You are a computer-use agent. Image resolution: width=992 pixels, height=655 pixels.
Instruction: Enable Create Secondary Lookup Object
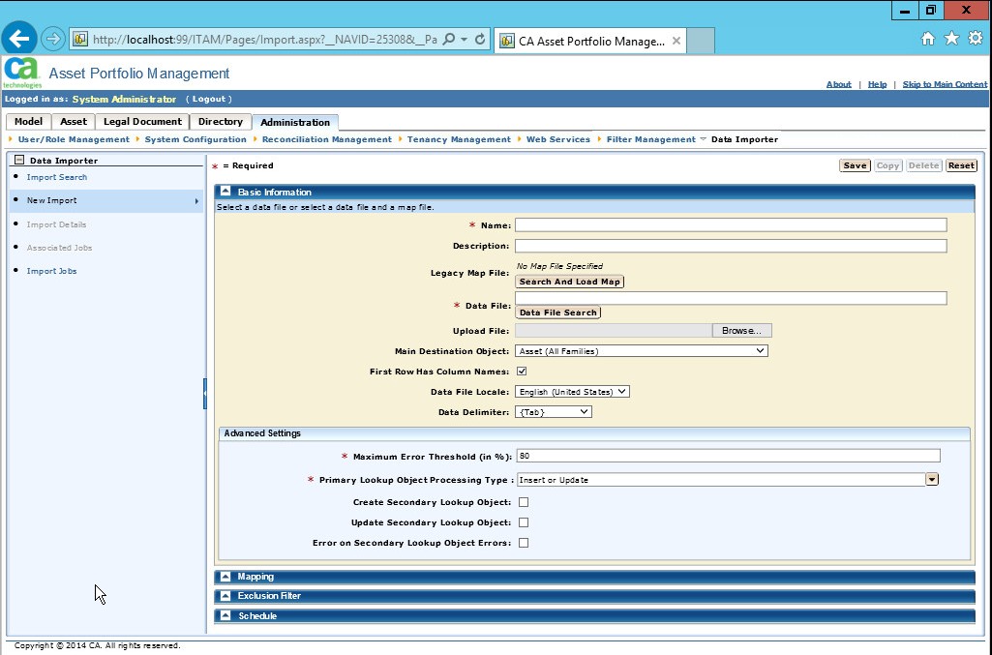(x=524, y=502)
